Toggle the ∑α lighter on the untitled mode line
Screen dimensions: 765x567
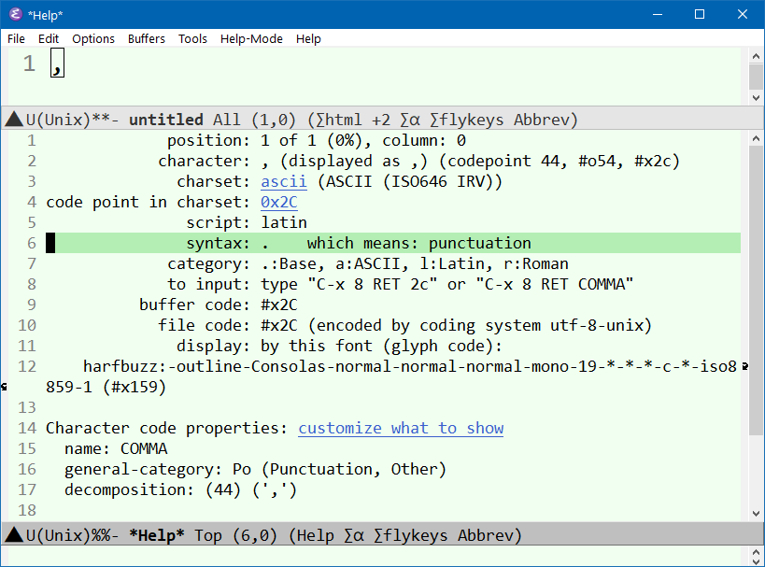coord(409,120)
